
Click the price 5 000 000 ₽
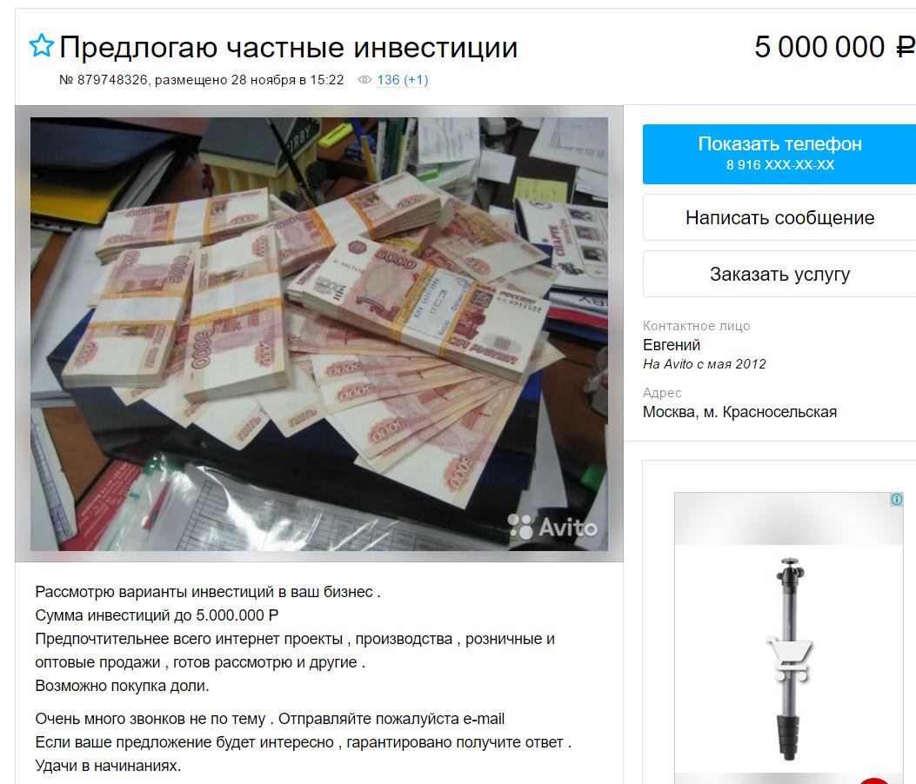(835, 47)
